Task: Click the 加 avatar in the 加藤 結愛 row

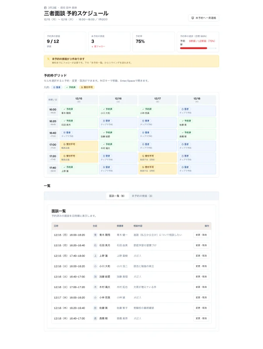Action: tap(95, 277)
